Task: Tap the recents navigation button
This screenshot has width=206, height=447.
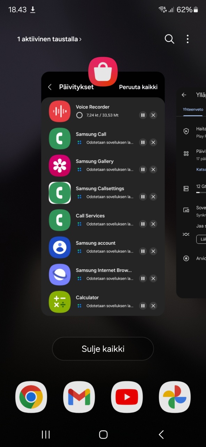Action: (46, 434)
